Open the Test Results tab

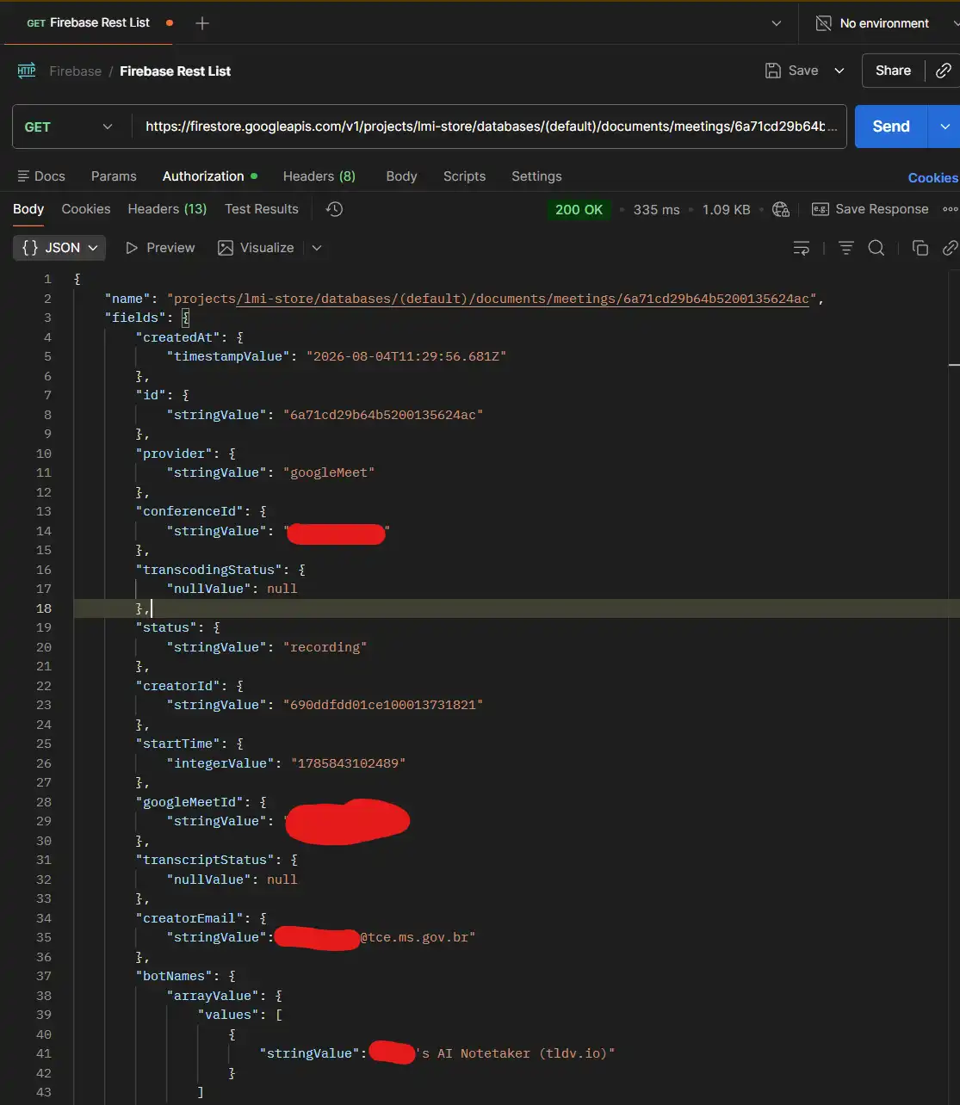pyautogui.click(x=262, y=209)
